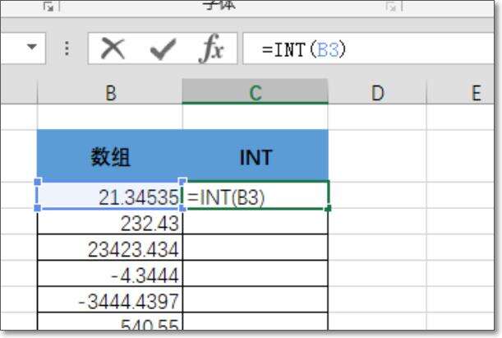Screen dimensions: 502x338
Task: Open the Name Box dropdown arrow
Action: pyautogui.click(x=32, y=47)
